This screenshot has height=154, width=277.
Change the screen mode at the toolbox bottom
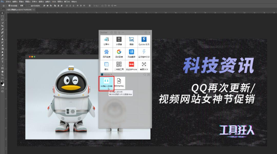coord(2,91)
